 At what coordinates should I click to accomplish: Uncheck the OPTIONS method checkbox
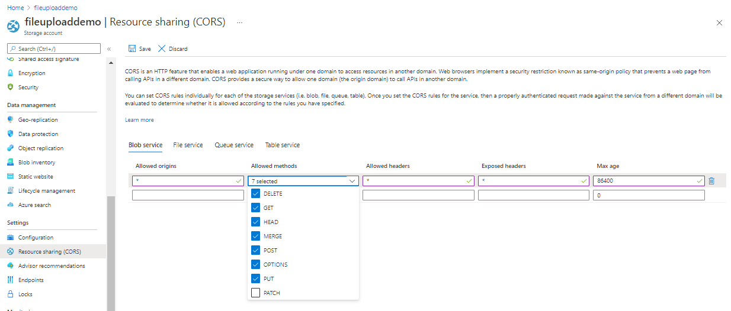pos(256,264)
